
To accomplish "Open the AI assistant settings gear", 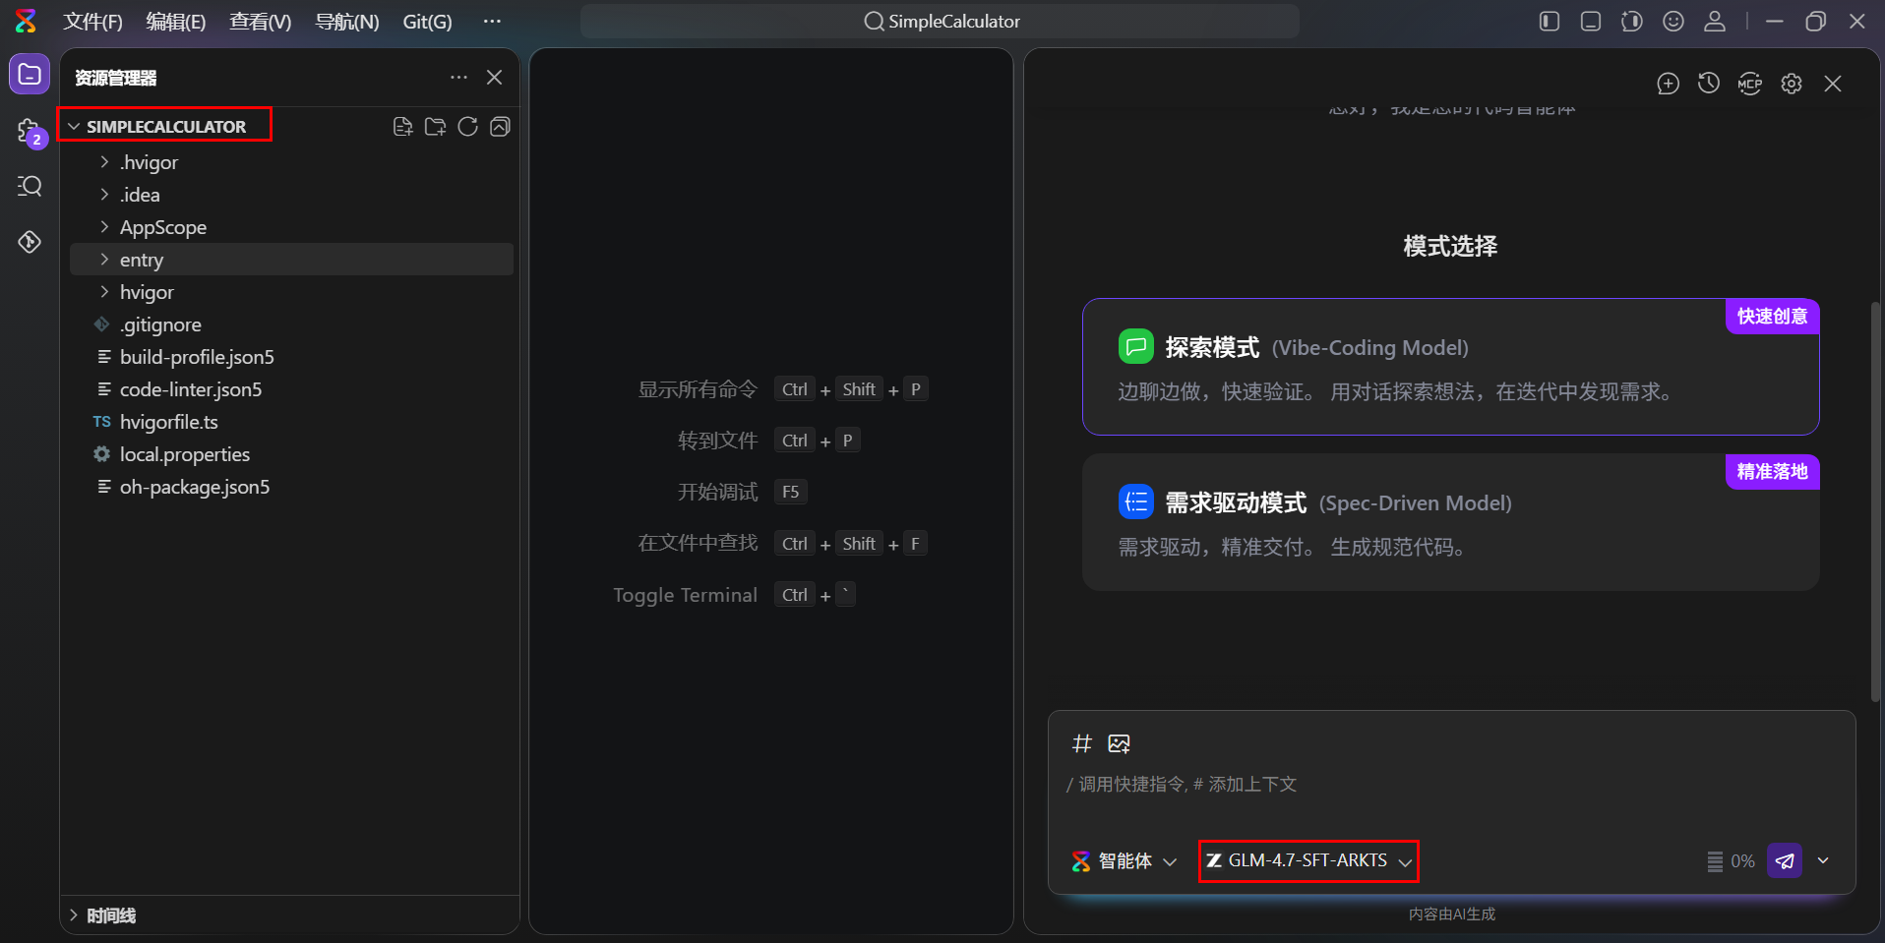I will pos(1792,84).
